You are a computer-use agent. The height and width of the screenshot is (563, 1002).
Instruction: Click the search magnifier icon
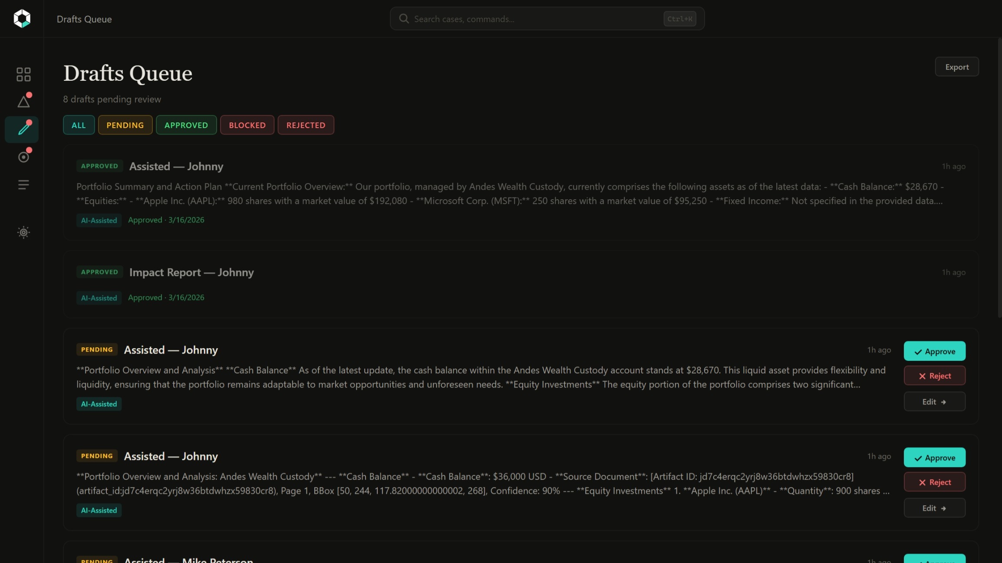[x=404, y=19]
